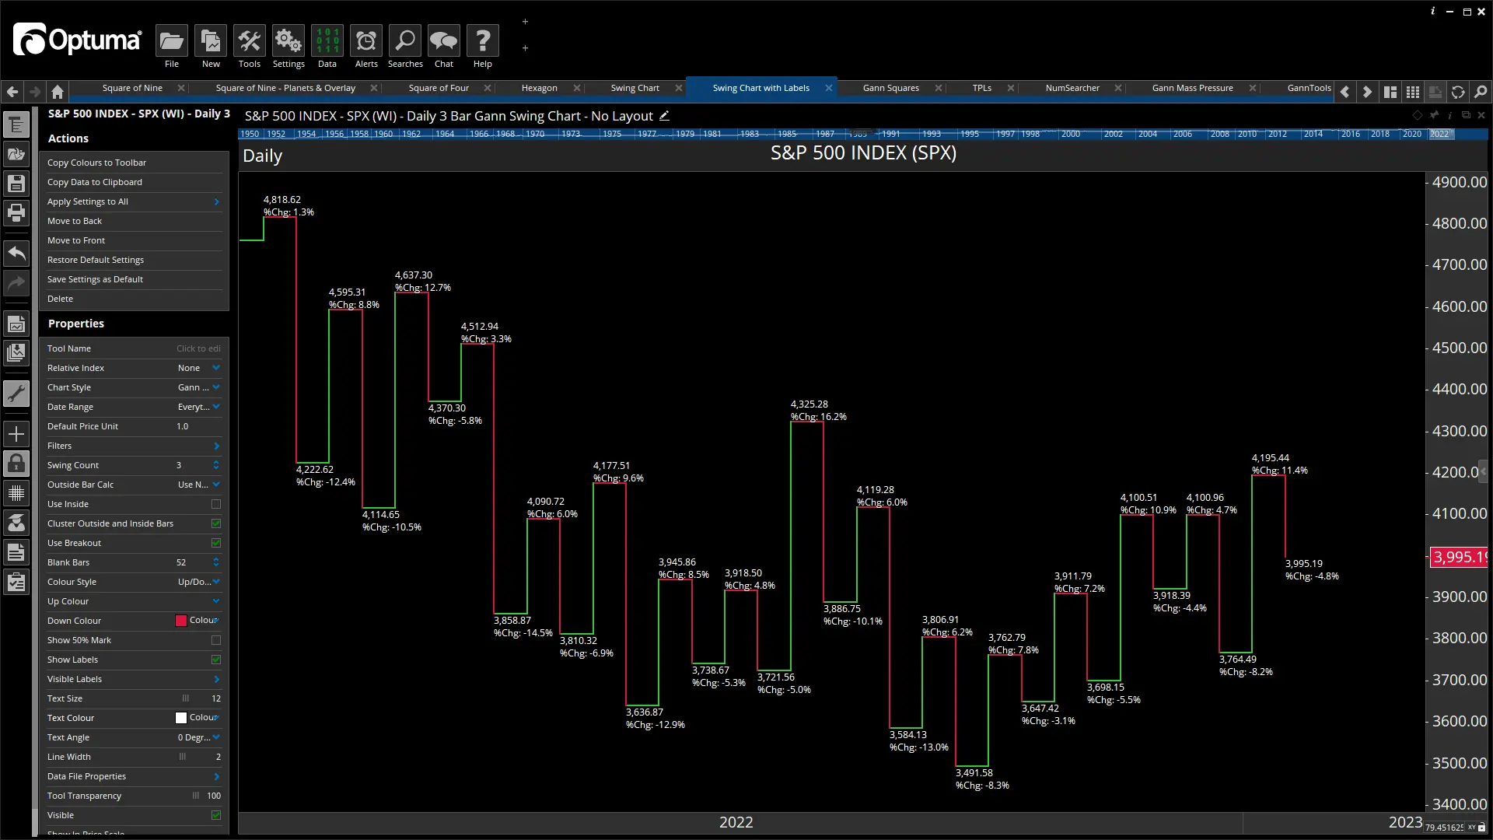Open the File menu icon
The width and height of the screenshot is (1493, 840).
coord(171,41)
